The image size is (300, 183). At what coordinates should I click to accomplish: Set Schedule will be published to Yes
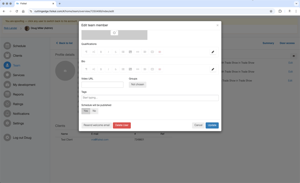click(x=86, y=111)
